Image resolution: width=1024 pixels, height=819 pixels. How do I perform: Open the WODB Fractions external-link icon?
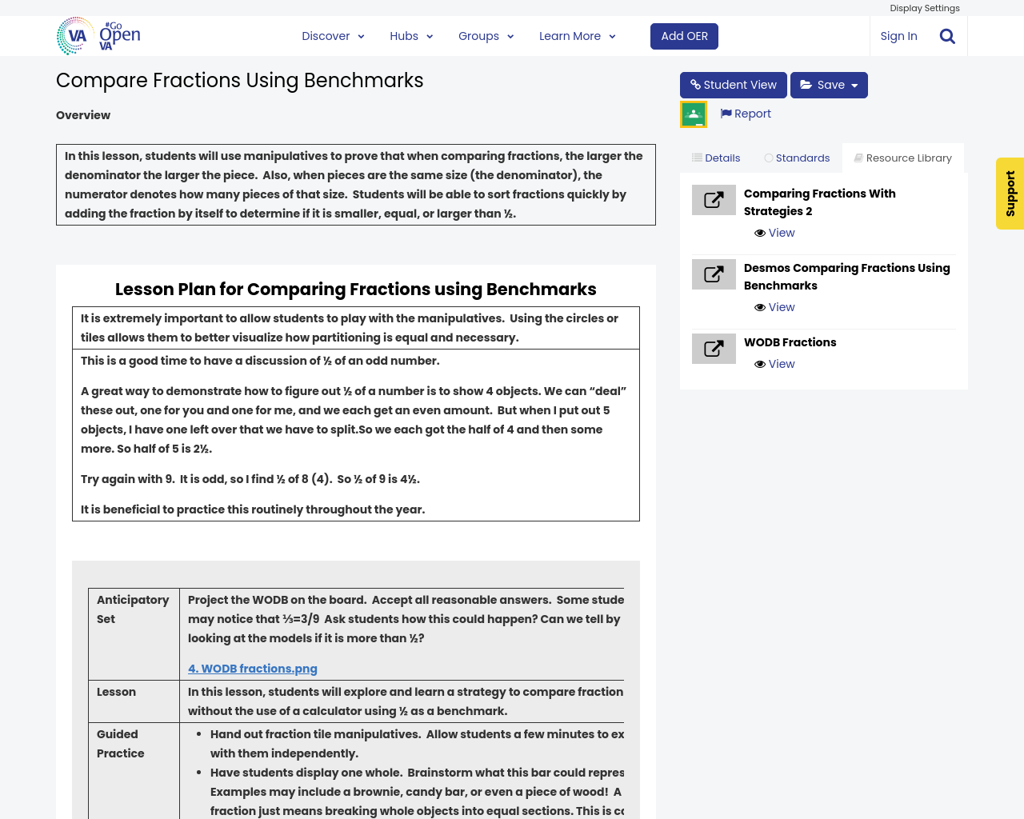tap(714, 349)
